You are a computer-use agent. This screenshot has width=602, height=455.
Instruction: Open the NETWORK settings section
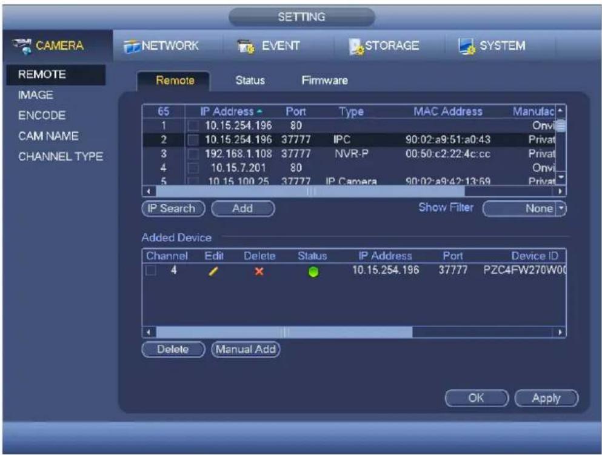pos(161,45)
